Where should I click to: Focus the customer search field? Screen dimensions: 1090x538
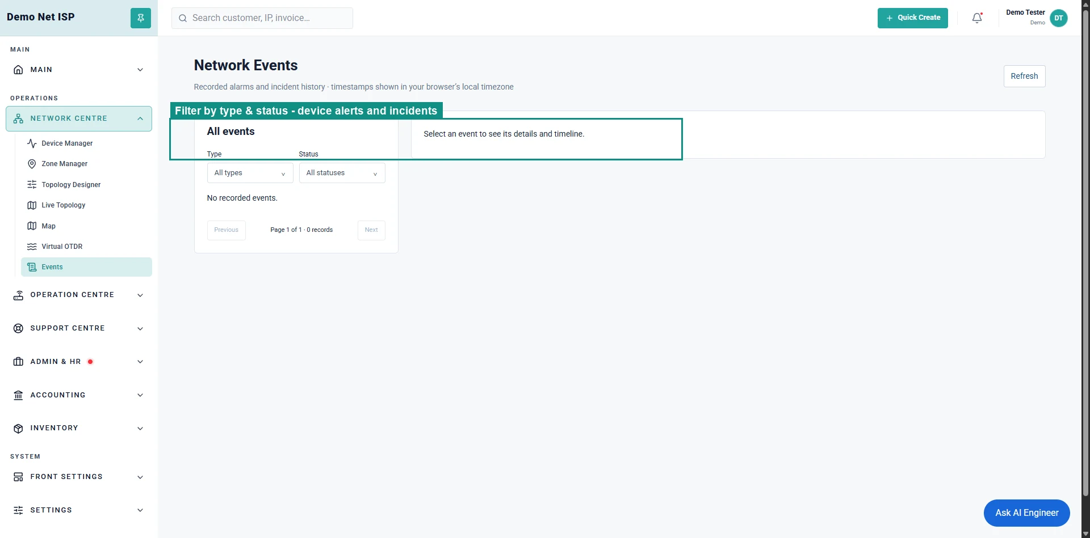pyautogui.click(x=262, y=18)
